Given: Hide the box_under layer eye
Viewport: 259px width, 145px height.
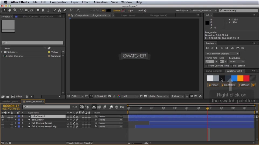Looking at the screenshot, I should click(x=3, y=120).
